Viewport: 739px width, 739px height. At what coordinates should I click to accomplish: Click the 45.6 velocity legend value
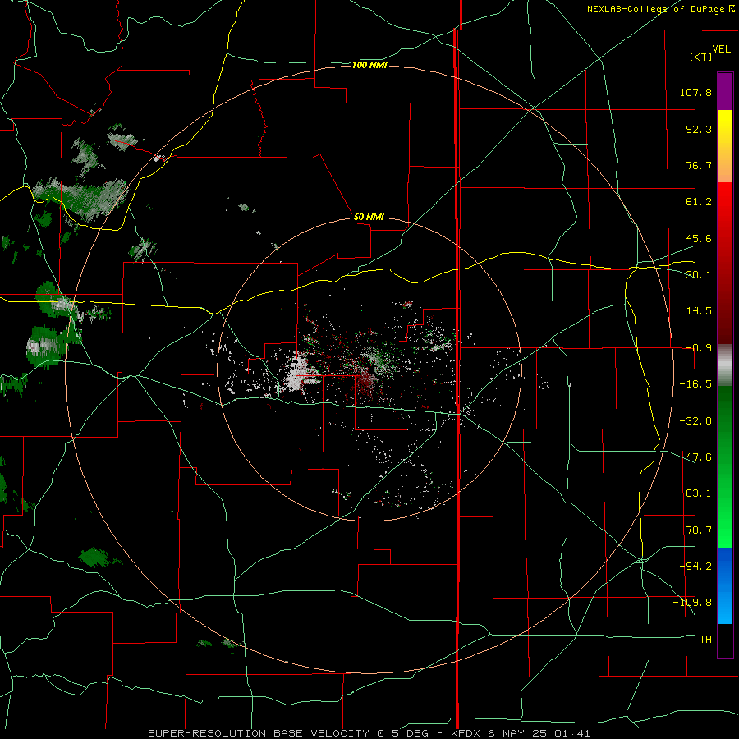point(699,238)
